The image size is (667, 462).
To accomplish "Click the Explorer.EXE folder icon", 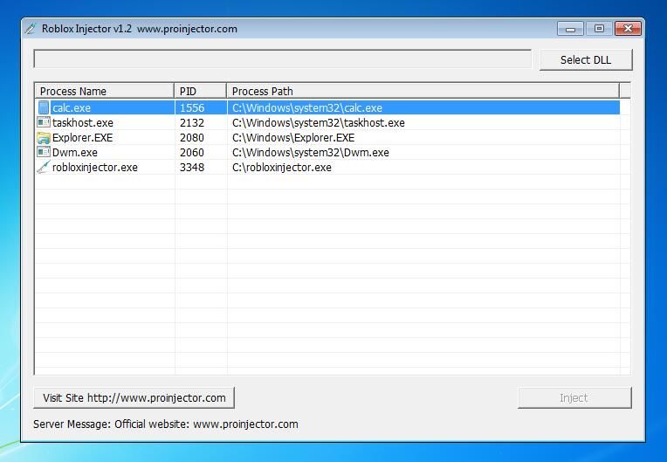I will pos(44,137).
